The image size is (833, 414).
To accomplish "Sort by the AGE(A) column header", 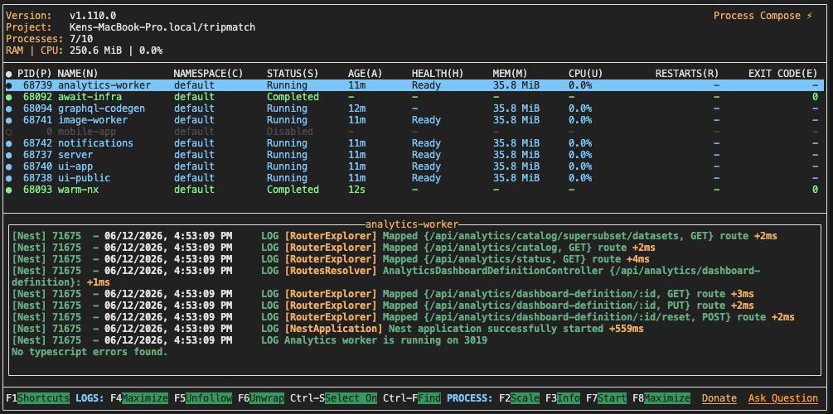I will pos(365,74).
